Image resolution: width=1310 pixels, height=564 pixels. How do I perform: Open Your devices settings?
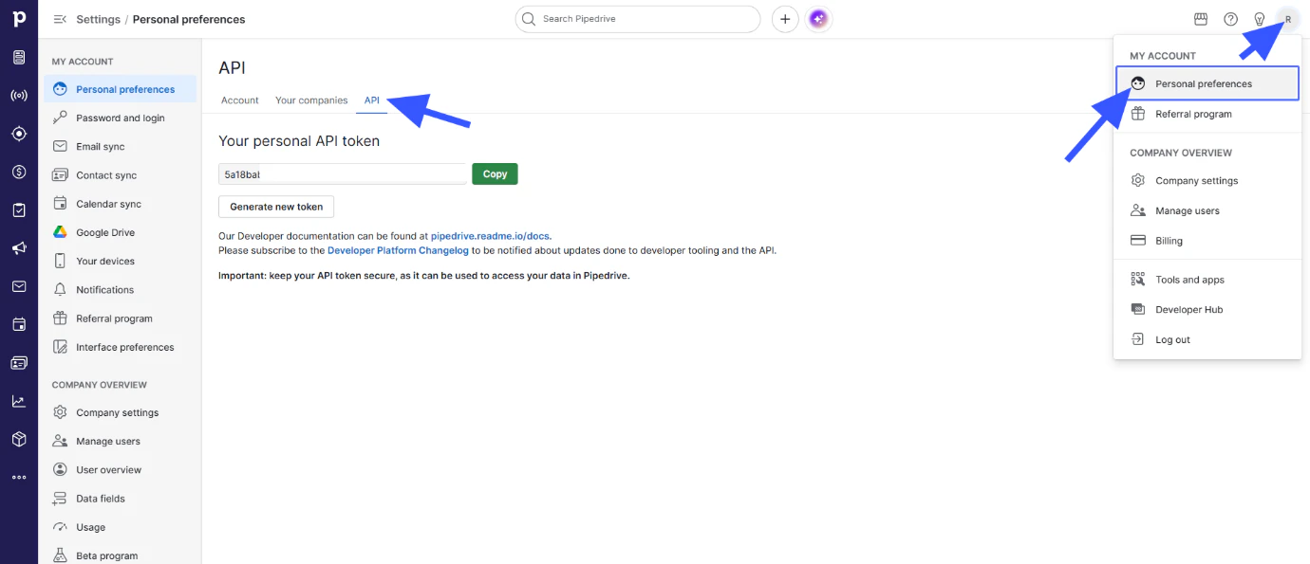(x=120, y=261)
